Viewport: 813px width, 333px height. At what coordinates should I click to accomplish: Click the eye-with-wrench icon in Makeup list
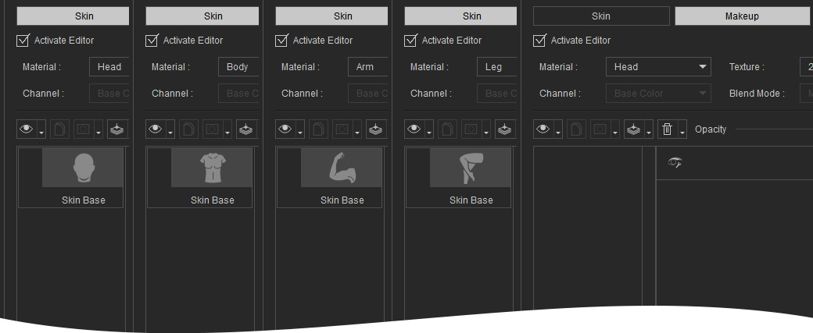675,162
